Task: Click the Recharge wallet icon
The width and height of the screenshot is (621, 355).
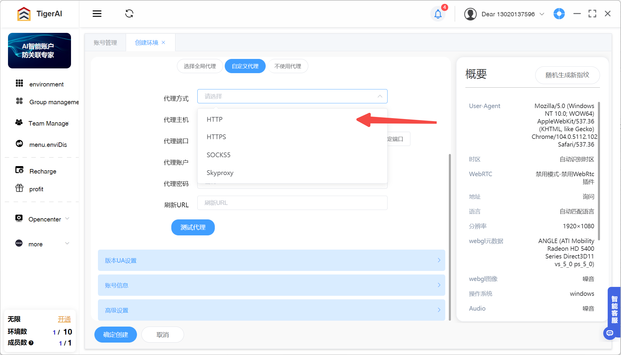Action: [x=19, y=170]
